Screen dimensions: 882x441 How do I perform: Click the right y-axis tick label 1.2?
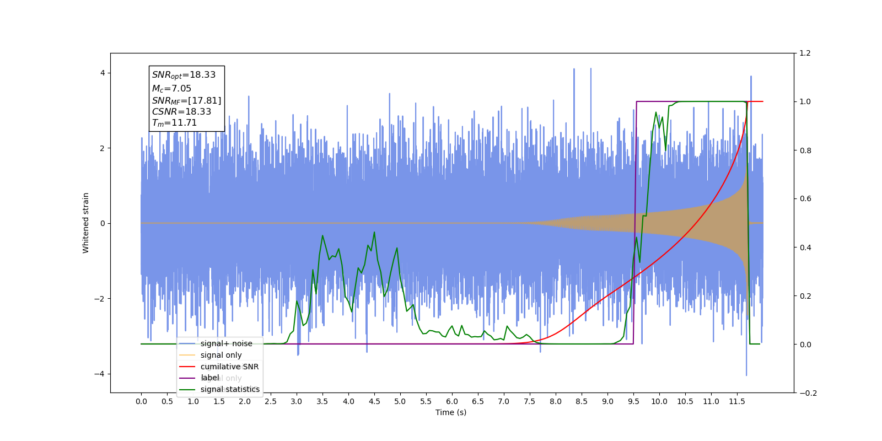click(805, 53)
